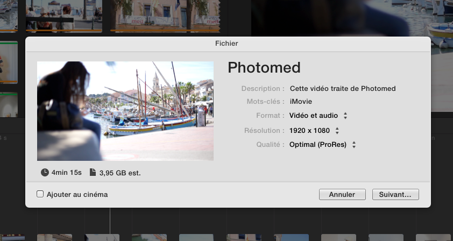Click the Description text field
The image size is (453, 241).
(343, 89)
